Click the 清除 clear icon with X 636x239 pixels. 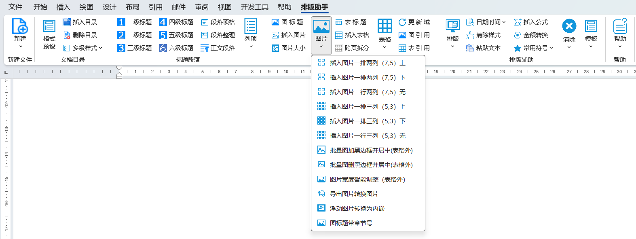569,26
